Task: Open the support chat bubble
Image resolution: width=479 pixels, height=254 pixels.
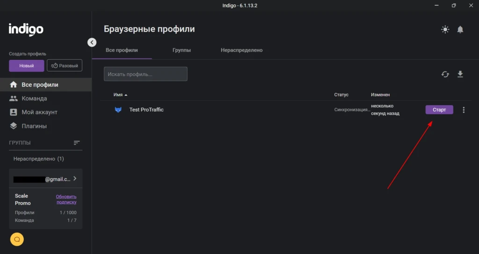Action: pos(17,240)
